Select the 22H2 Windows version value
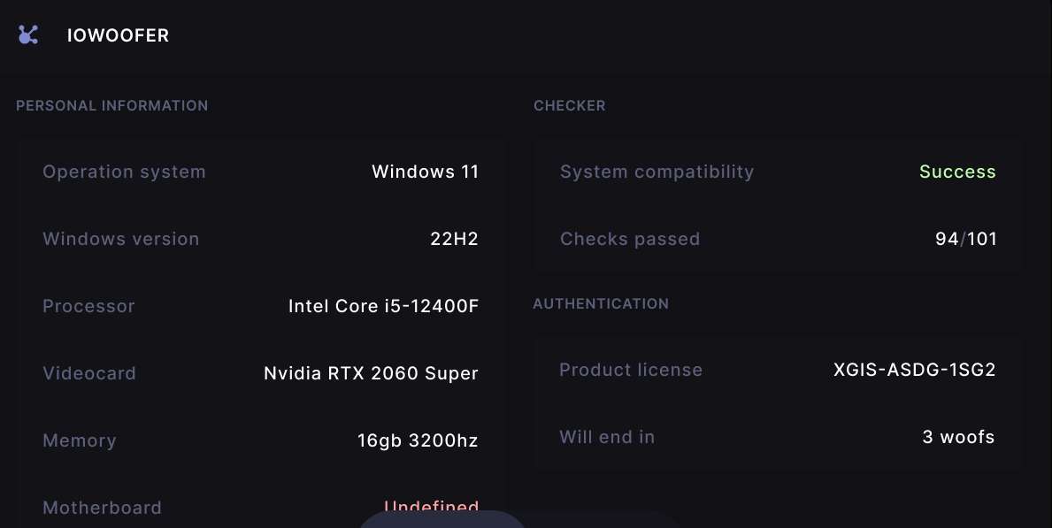Viewport: 1052px width, 528px height. (x=454, y=239)
